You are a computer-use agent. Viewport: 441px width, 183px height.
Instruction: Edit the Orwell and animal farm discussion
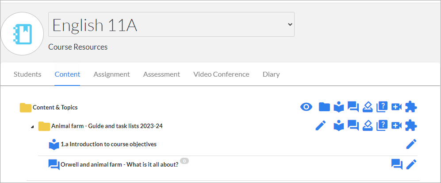pyautogui.click(x=411, y=164)
